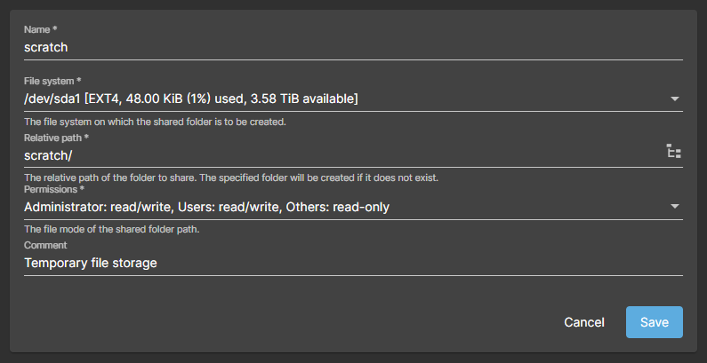
Task: Open the /dev/sda1 file system selector
Action: [353, 99]
